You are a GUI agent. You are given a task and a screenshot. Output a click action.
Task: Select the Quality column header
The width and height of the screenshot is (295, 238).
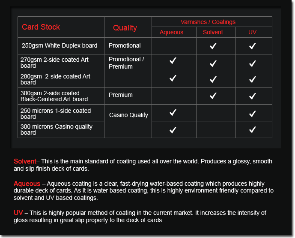125,28
